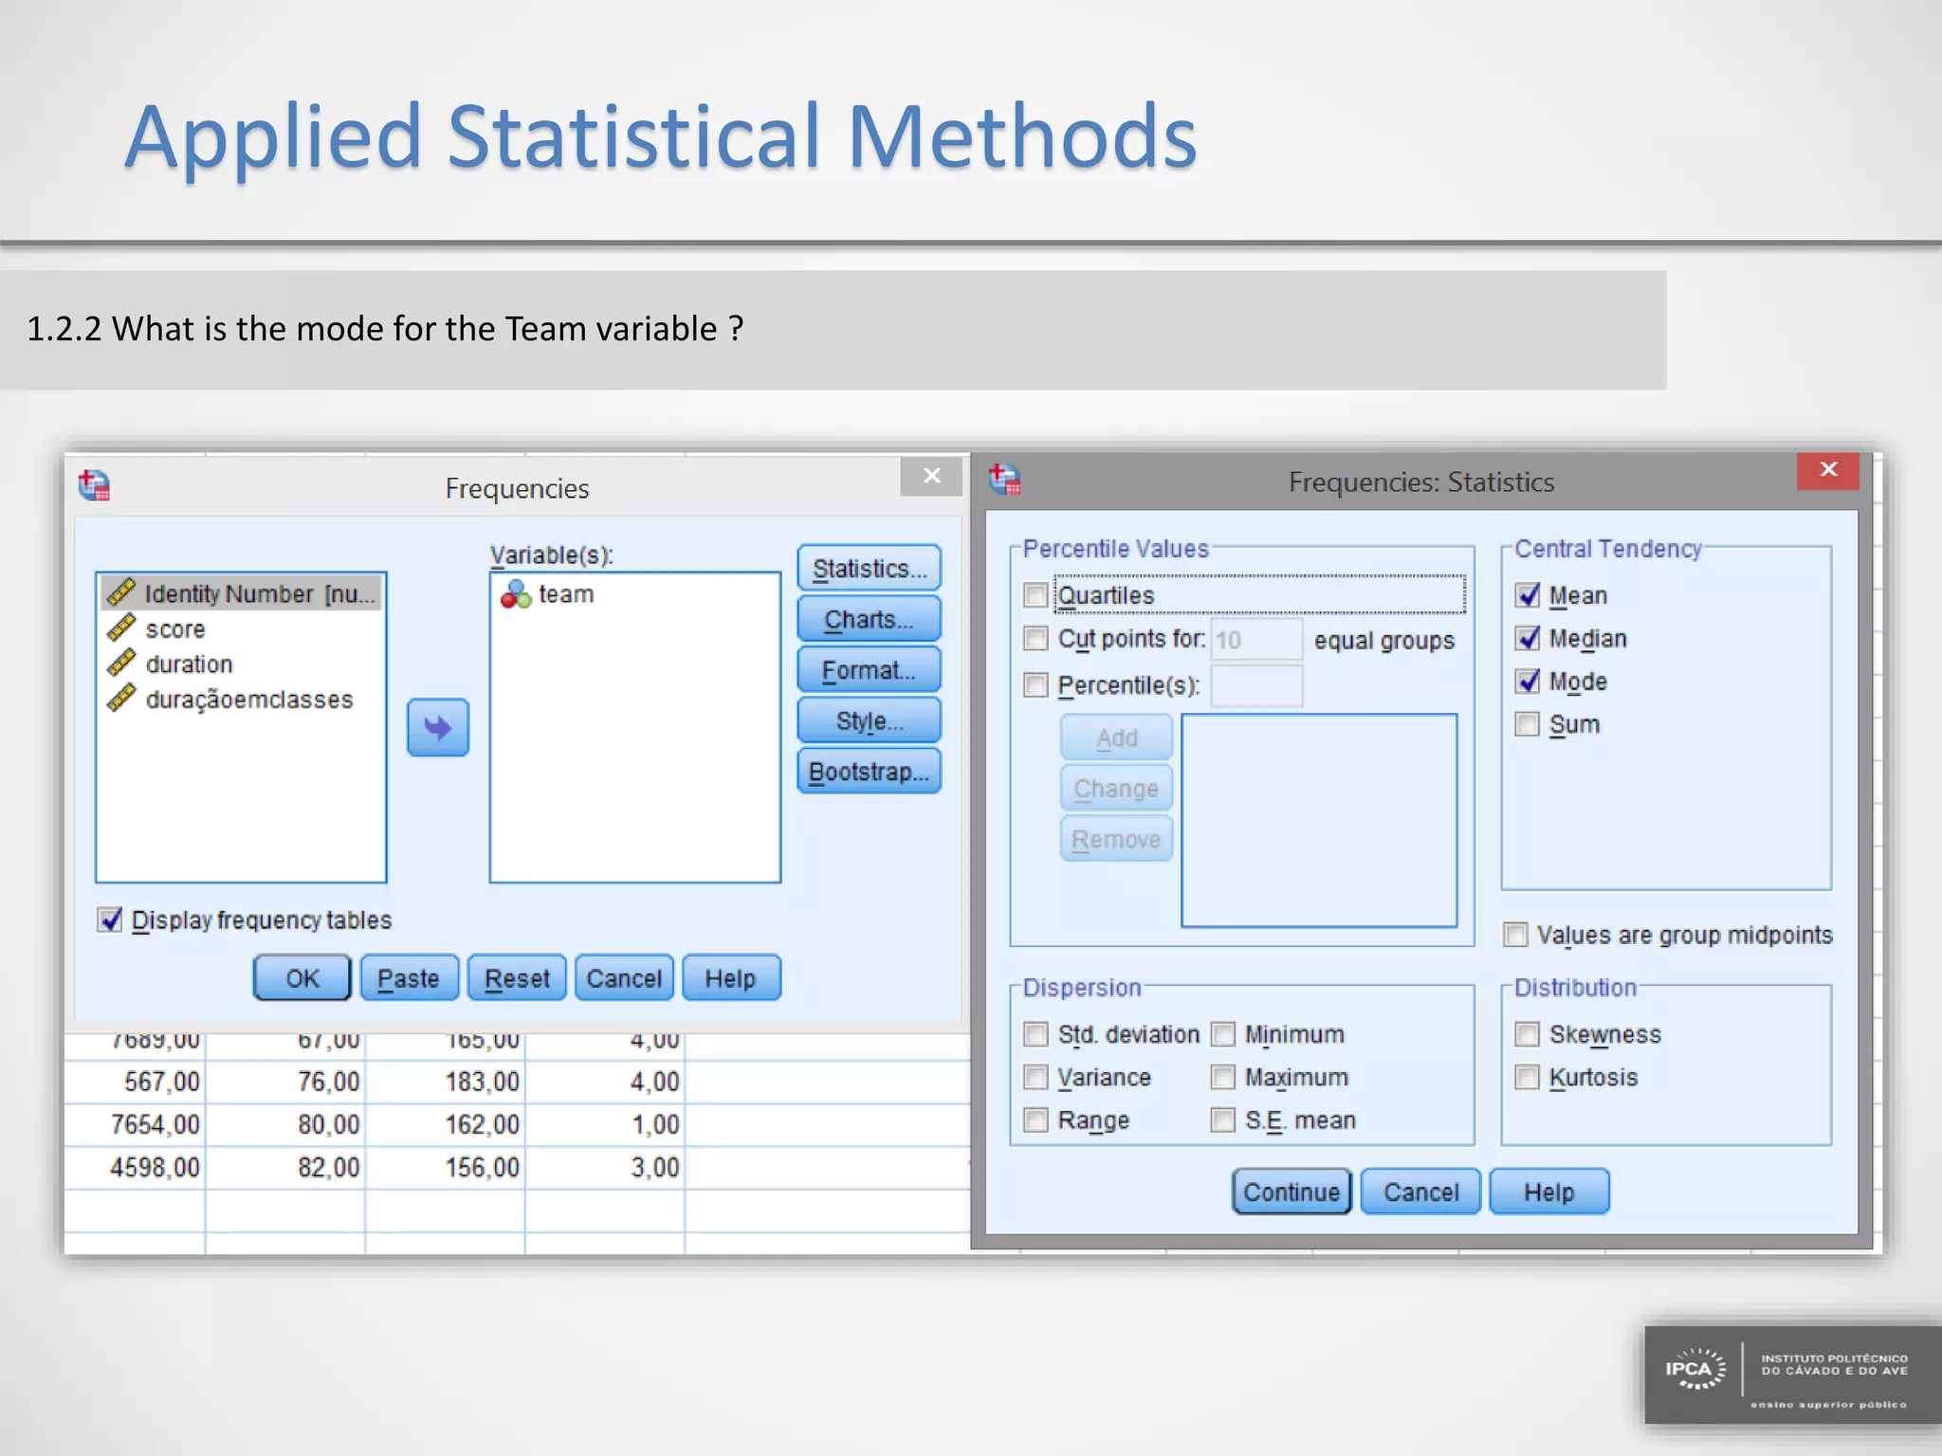Uncheck the Median checkbox
Viewport: 1942px width, 1456px height.
(1528, 638)
